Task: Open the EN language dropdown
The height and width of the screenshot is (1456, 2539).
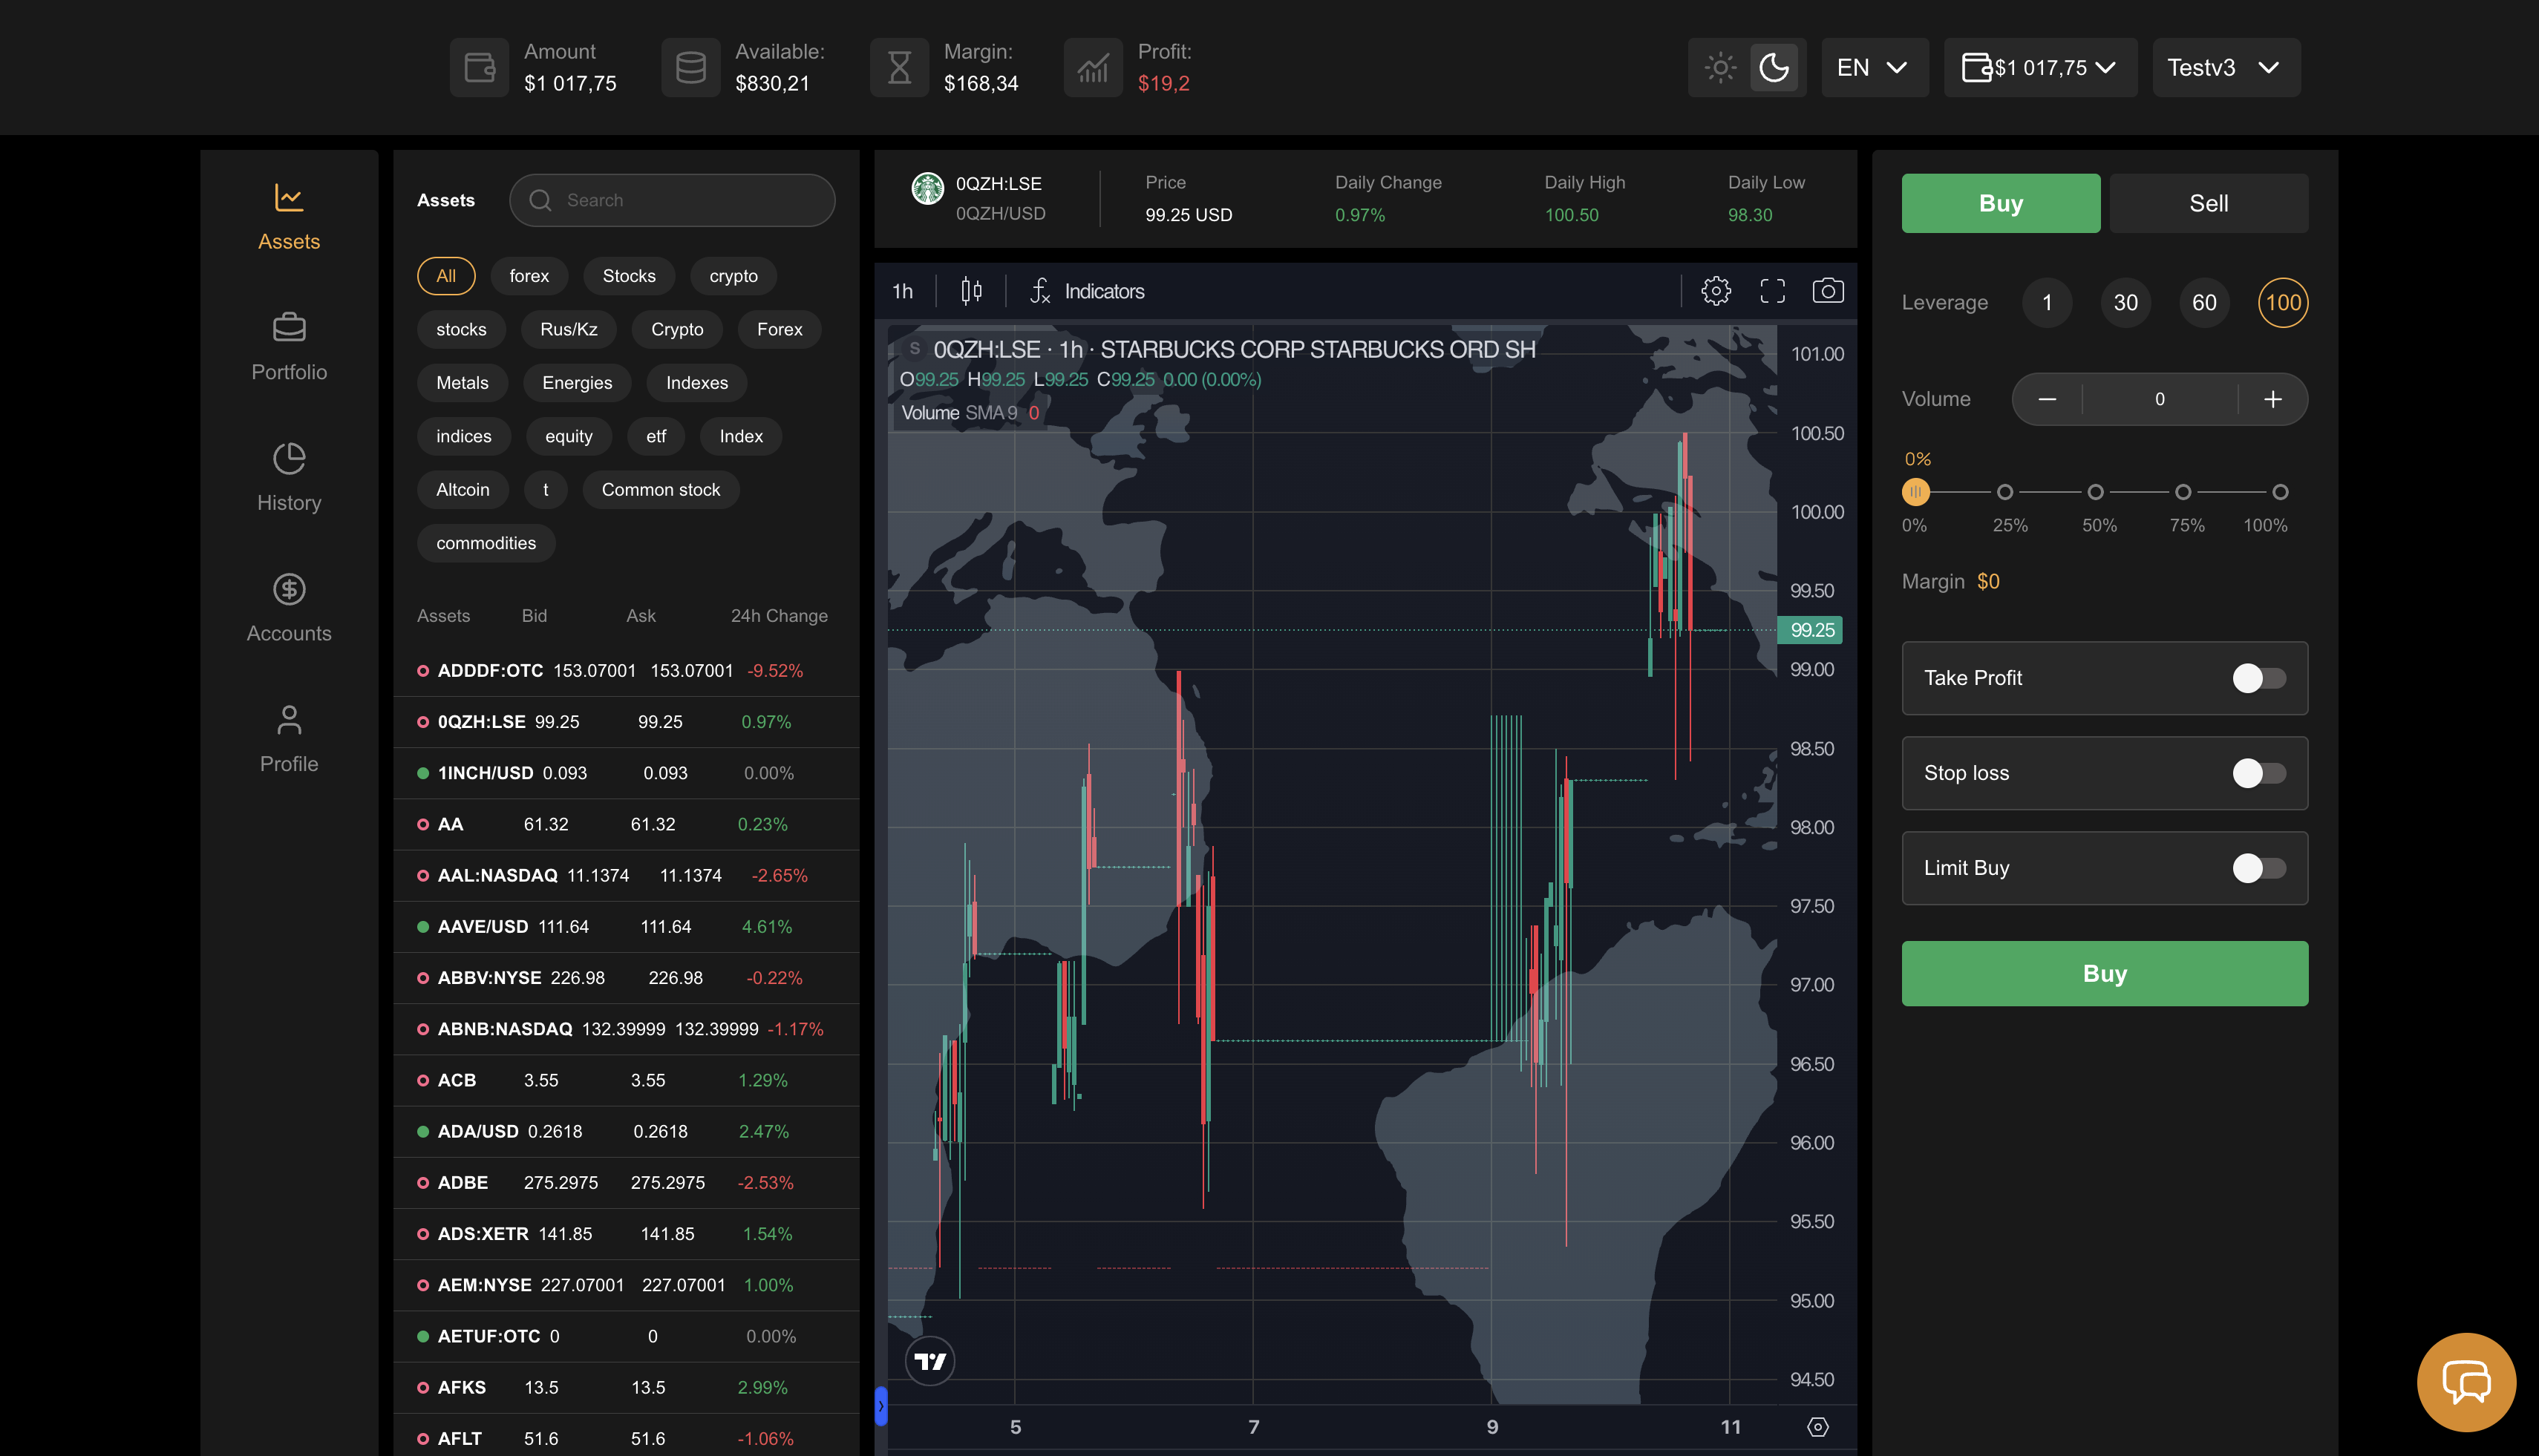Action: [1873, 67]
